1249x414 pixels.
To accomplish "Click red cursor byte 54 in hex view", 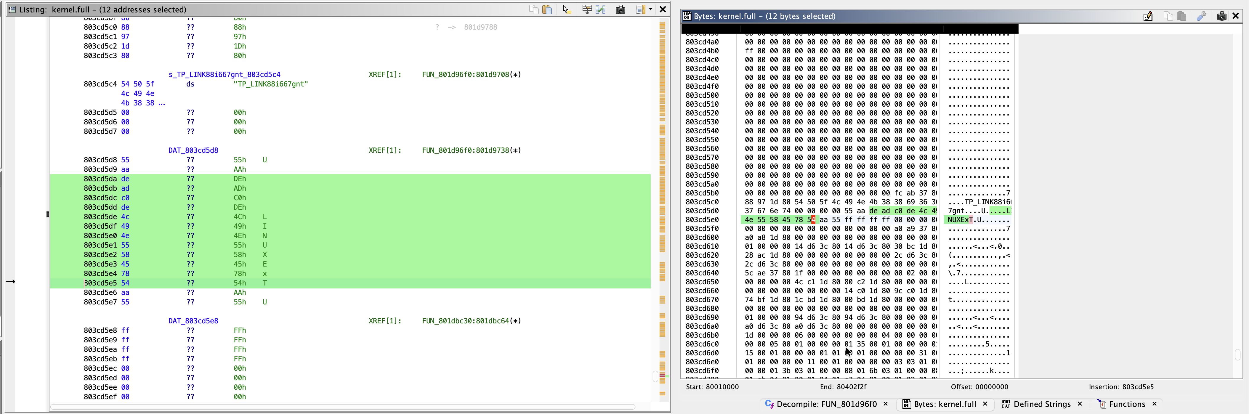I will (812, 220).
